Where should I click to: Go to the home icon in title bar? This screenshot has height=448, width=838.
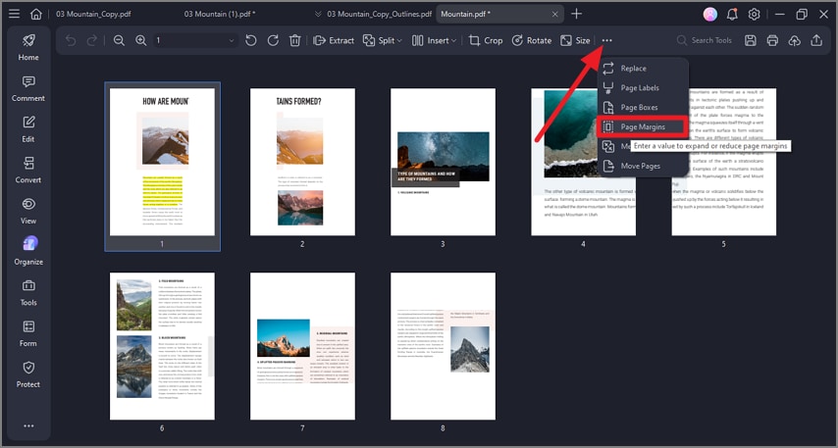point(35,14)
